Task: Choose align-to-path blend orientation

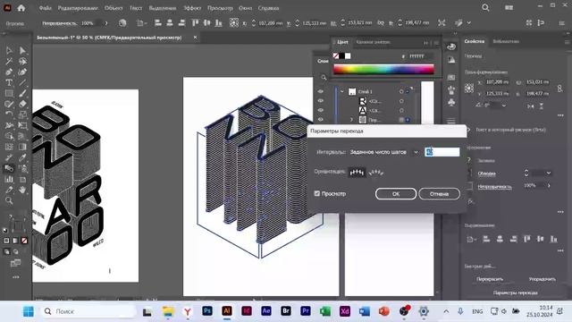Action: click(375, 173)
